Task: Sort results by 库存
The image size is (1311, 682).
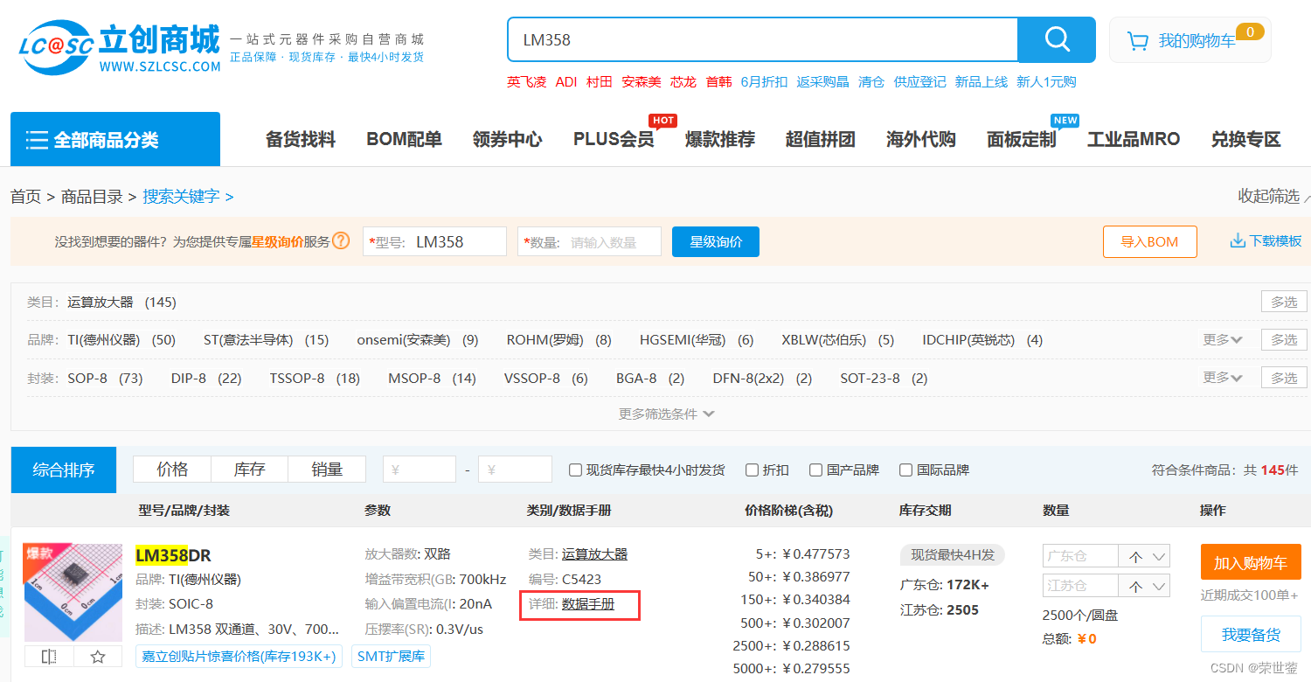Action: coord(250,470)
